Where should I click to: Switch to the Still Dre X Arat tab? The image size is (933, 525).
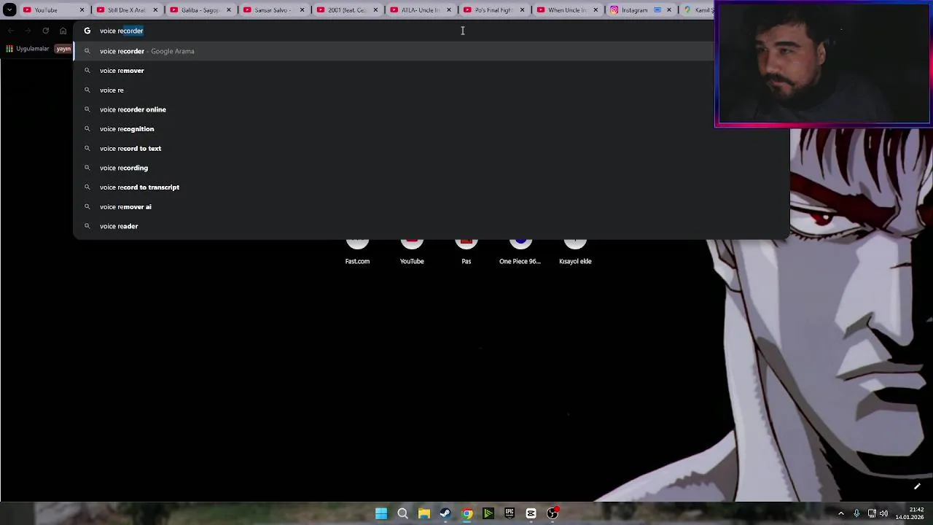[126, 10]
